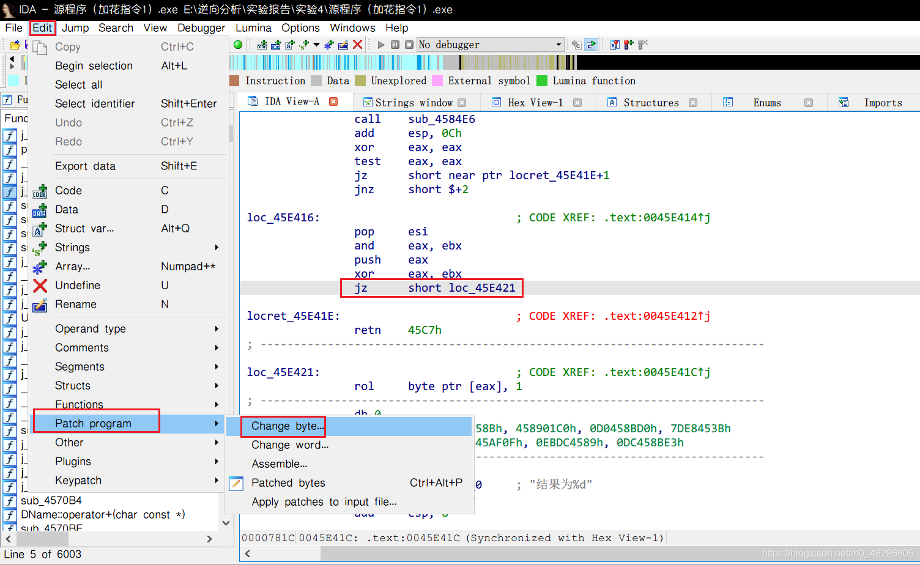The image size is (920, 565).
Task: Open the string type dropdown arrow in toolbar
Action: (x=316, y=45)
